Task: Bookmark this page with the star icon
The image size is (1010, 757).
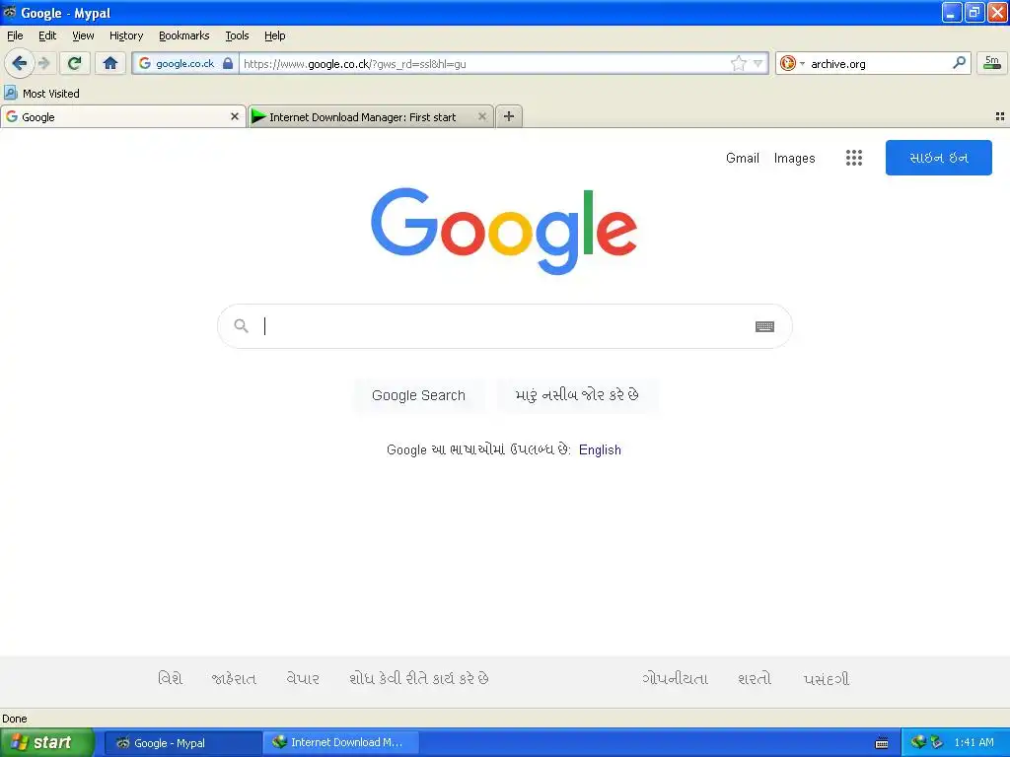Action: click(738, 63)
